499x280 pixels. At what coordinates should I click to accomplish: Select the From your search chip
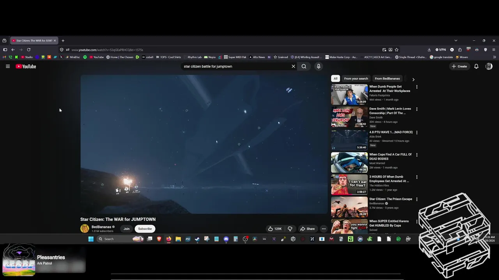click(356, 79)
